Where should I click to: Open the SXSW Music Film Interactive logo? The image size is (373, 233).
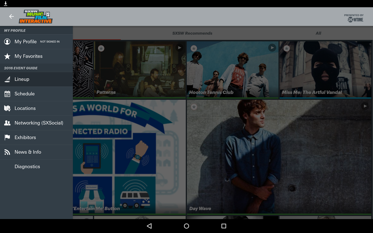tap(36, 17)
